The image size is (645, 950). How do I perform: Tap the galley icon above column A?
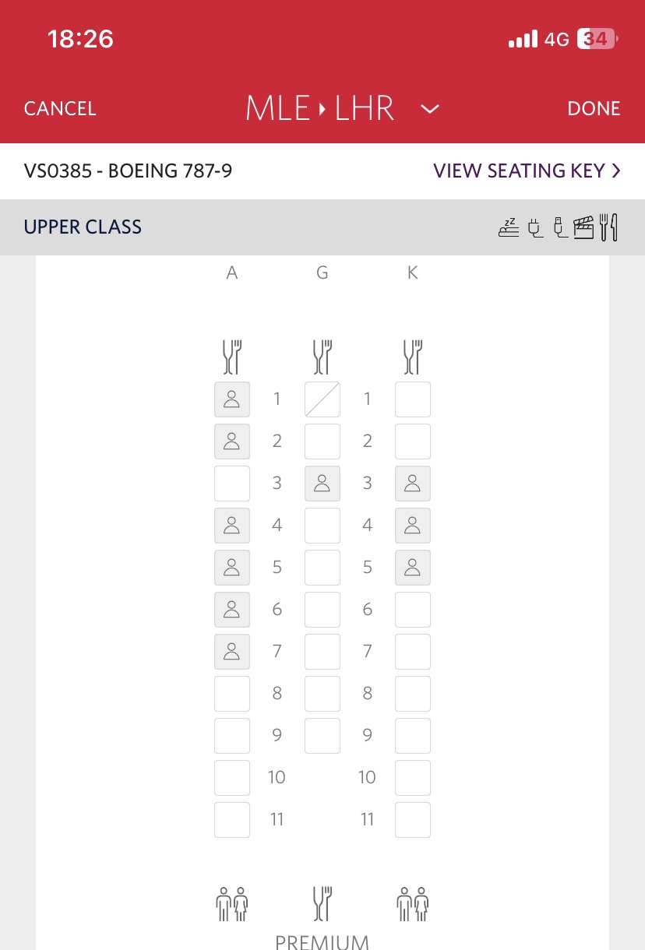tap(232, 357)
